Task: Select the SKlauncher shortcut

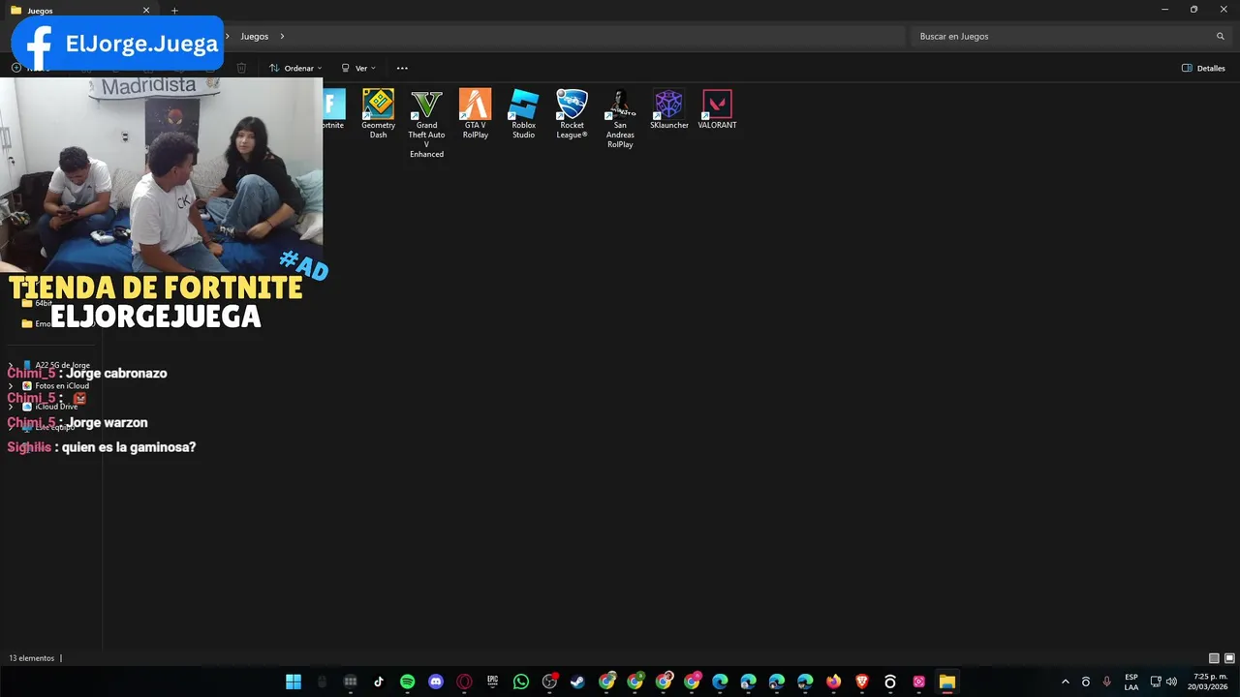Action: [668, 109]
